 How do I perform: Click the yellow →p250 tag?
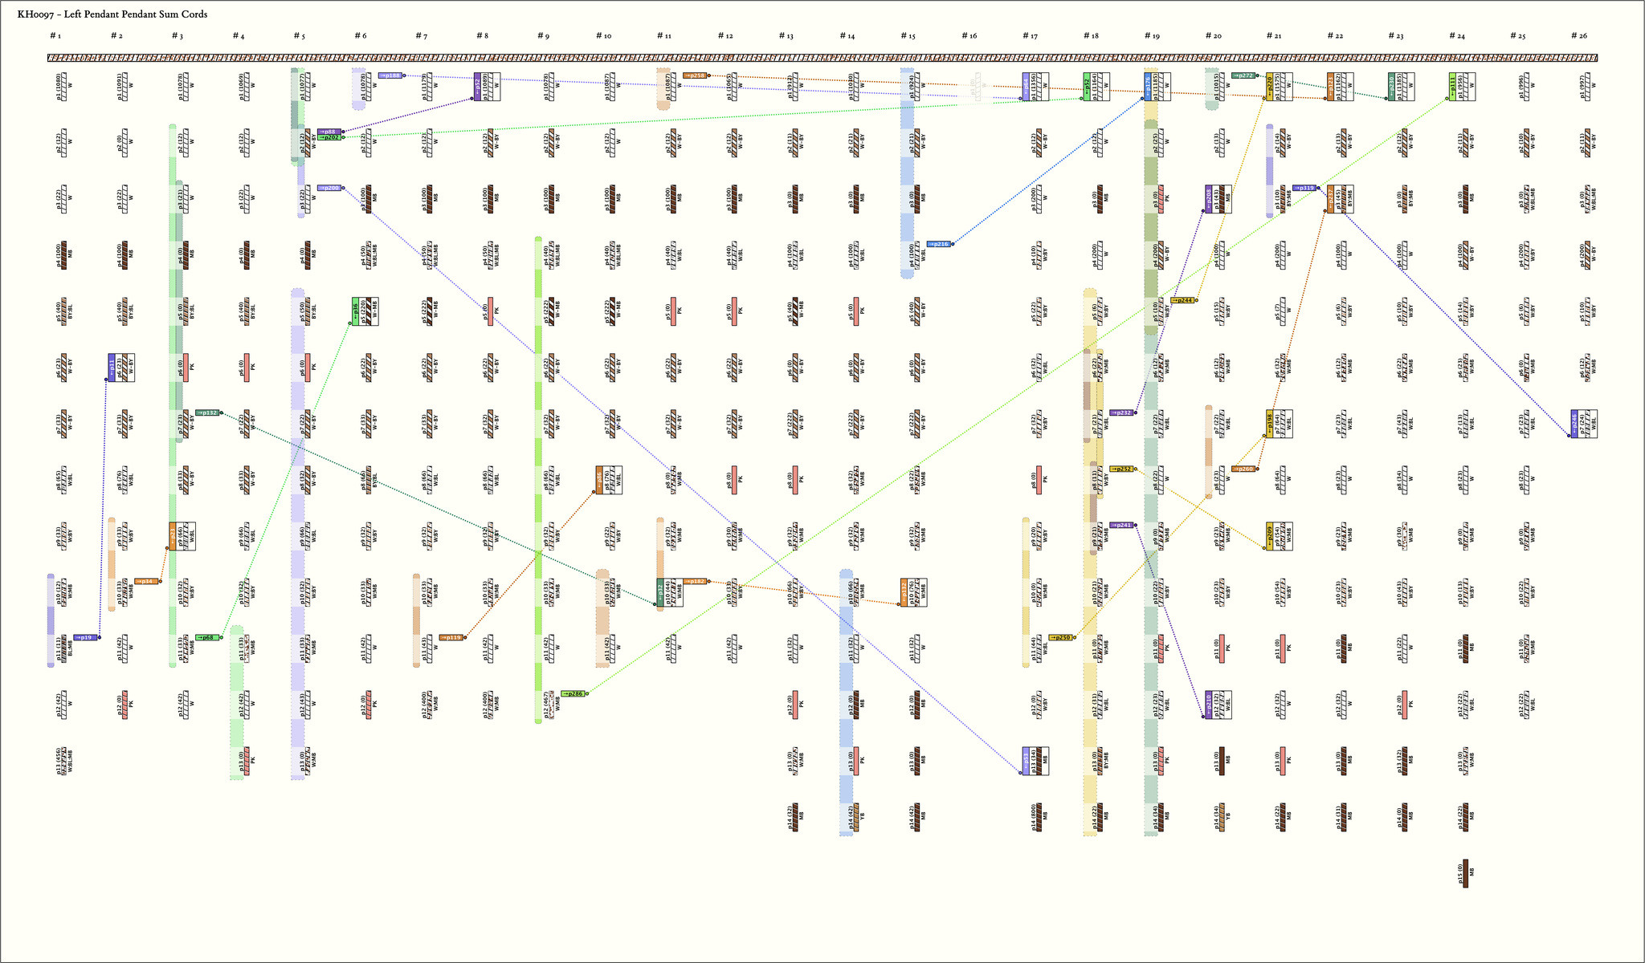click(1060, 637)
